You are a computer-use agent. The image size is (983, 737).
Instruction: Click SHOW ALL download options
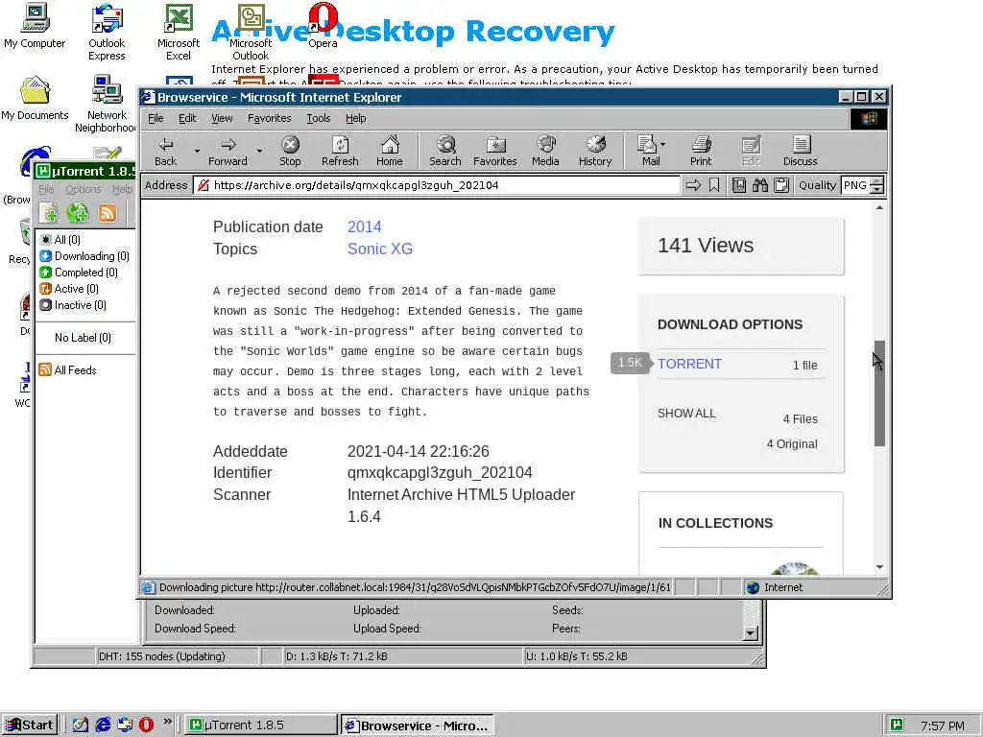(x=686, y=414)
